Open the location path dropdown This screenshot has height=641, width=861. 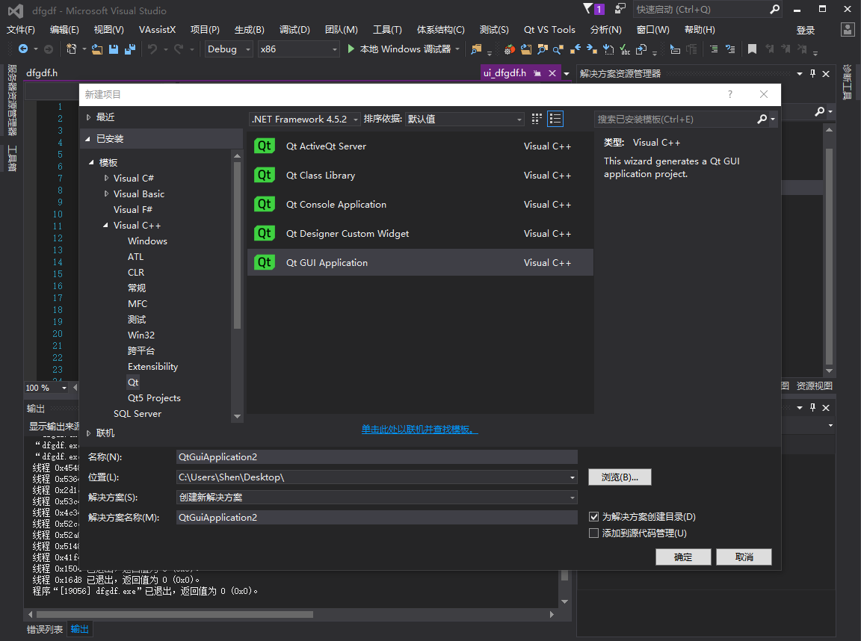point(573,477)
